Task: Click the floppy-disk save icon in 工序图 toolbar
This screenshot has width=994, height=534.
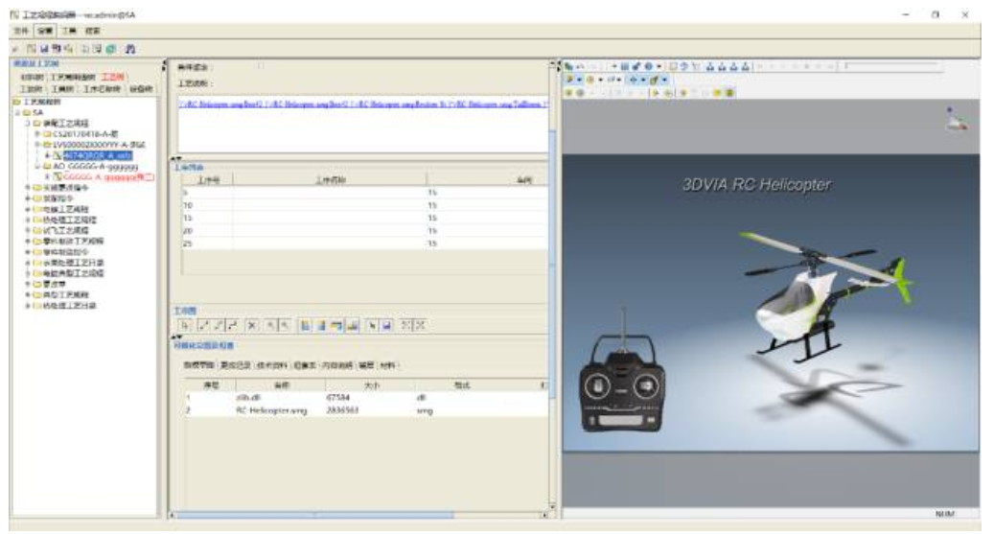Action: pyautogui.click(x=386, y=325)
